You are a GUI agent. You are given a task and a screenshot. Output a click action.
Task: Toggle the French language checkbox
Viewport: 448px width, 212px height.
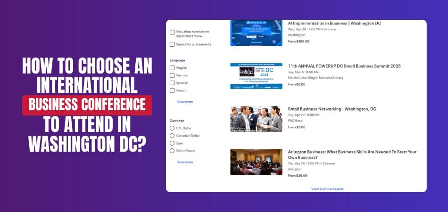[172, 90]
